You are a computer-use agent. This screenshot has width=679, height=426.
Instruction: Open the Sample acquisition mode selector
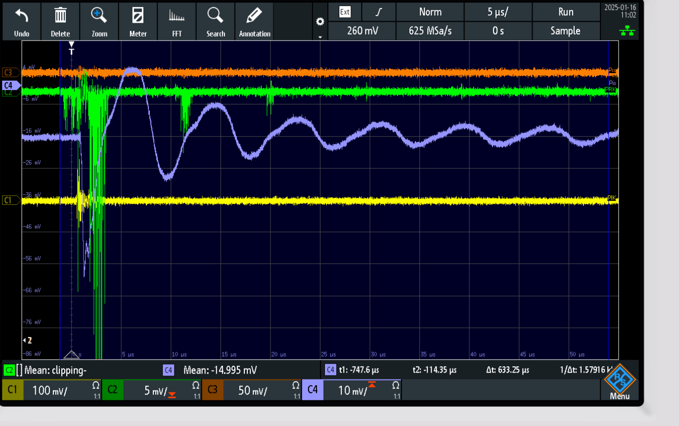(565, 31)
